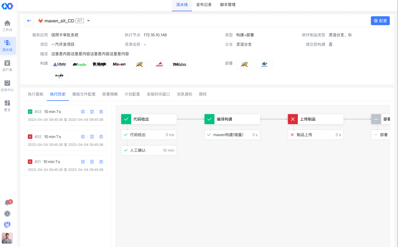This screenshot has height=247, width=398.
Task: Click the user avatar thumbnail
Action: point(7,238)
